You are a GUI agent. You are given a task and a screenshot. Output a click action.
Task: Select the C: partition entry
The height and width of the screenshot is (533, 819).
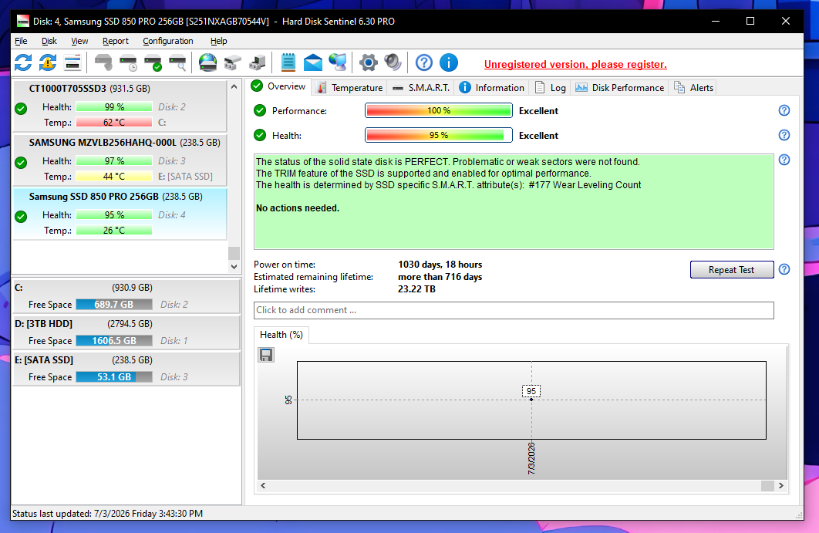click(126, 295)
